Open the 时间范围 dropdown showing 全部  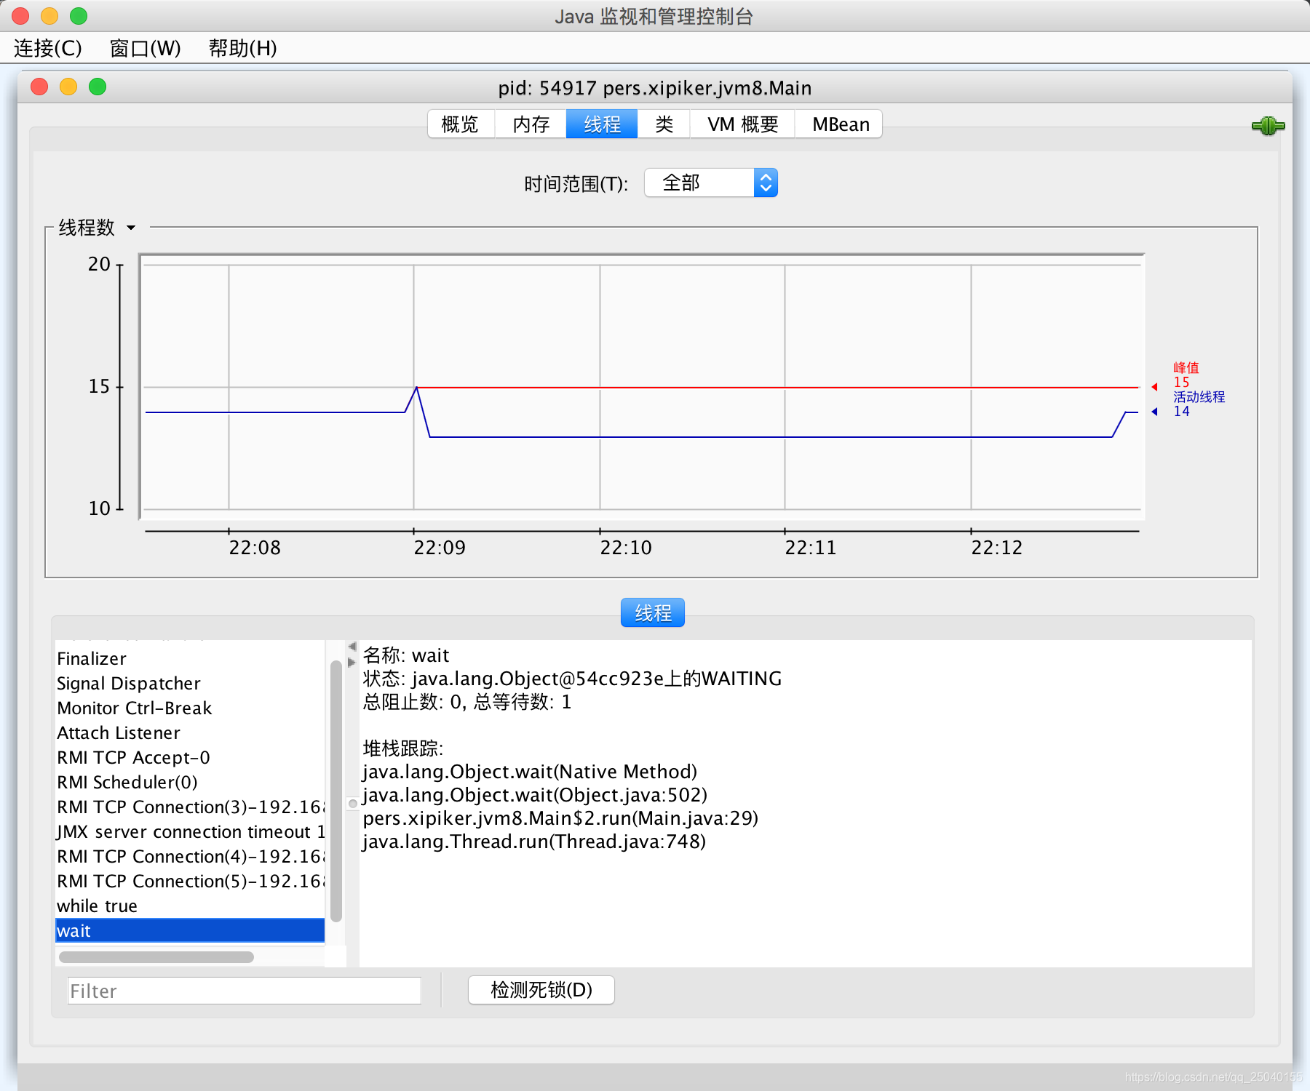[711, 183]
